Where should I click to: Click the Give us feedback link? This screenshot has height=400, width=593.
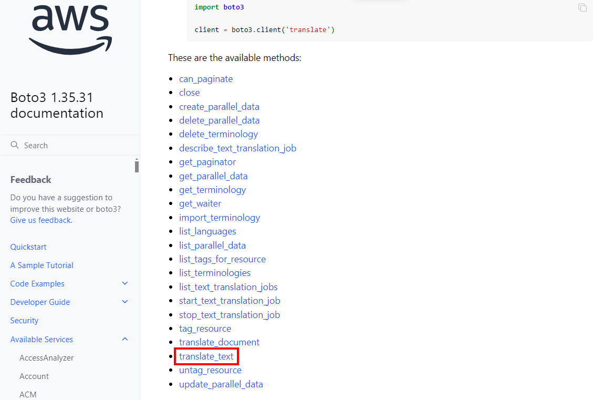pyautogui.click(x=40, y=220)
